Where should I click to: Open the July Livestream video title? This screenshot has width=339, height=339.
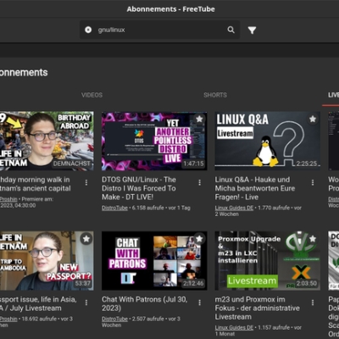(x=38, y=303)
